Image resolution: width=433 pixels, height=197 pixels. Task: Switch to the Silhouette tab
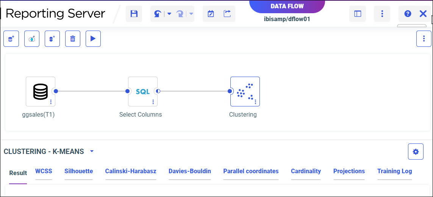[x=78, y=171]
